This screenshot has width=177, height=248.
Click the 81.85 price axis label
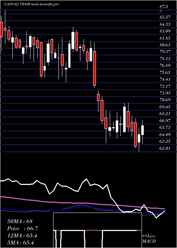(x=165, y=38)
